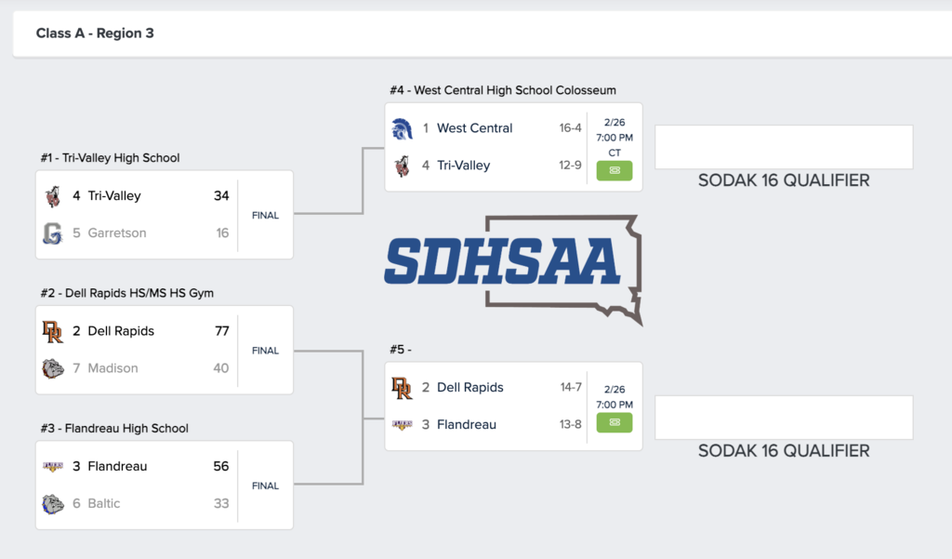The width and height of the screenshot is (952, 559).
Task: Select the Dell Rapids DR logo in game #2
Action: (54, 330)
